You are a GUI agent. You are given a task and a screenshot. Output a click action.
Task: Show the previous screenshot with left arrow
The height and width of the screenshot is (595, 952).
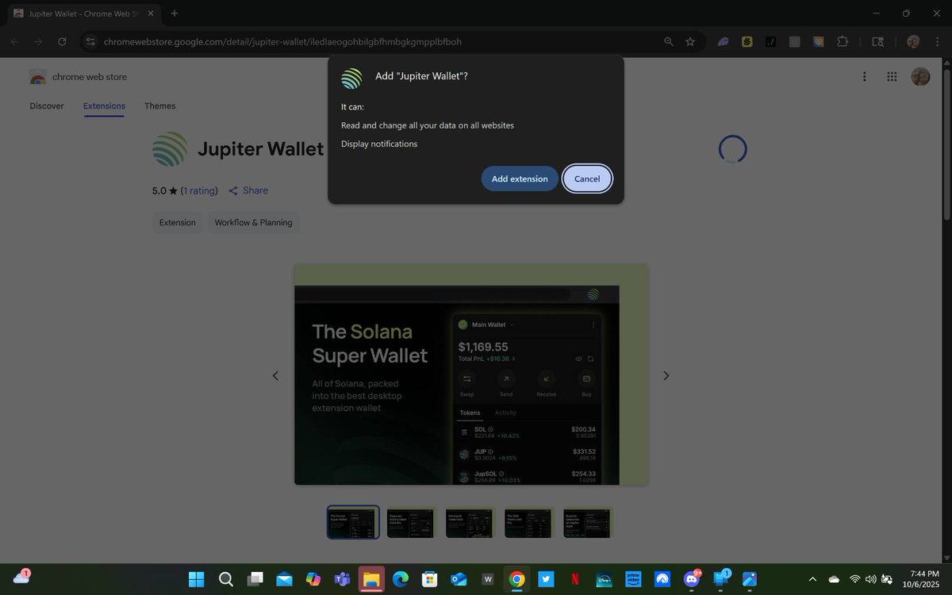[x=275, y=375]
